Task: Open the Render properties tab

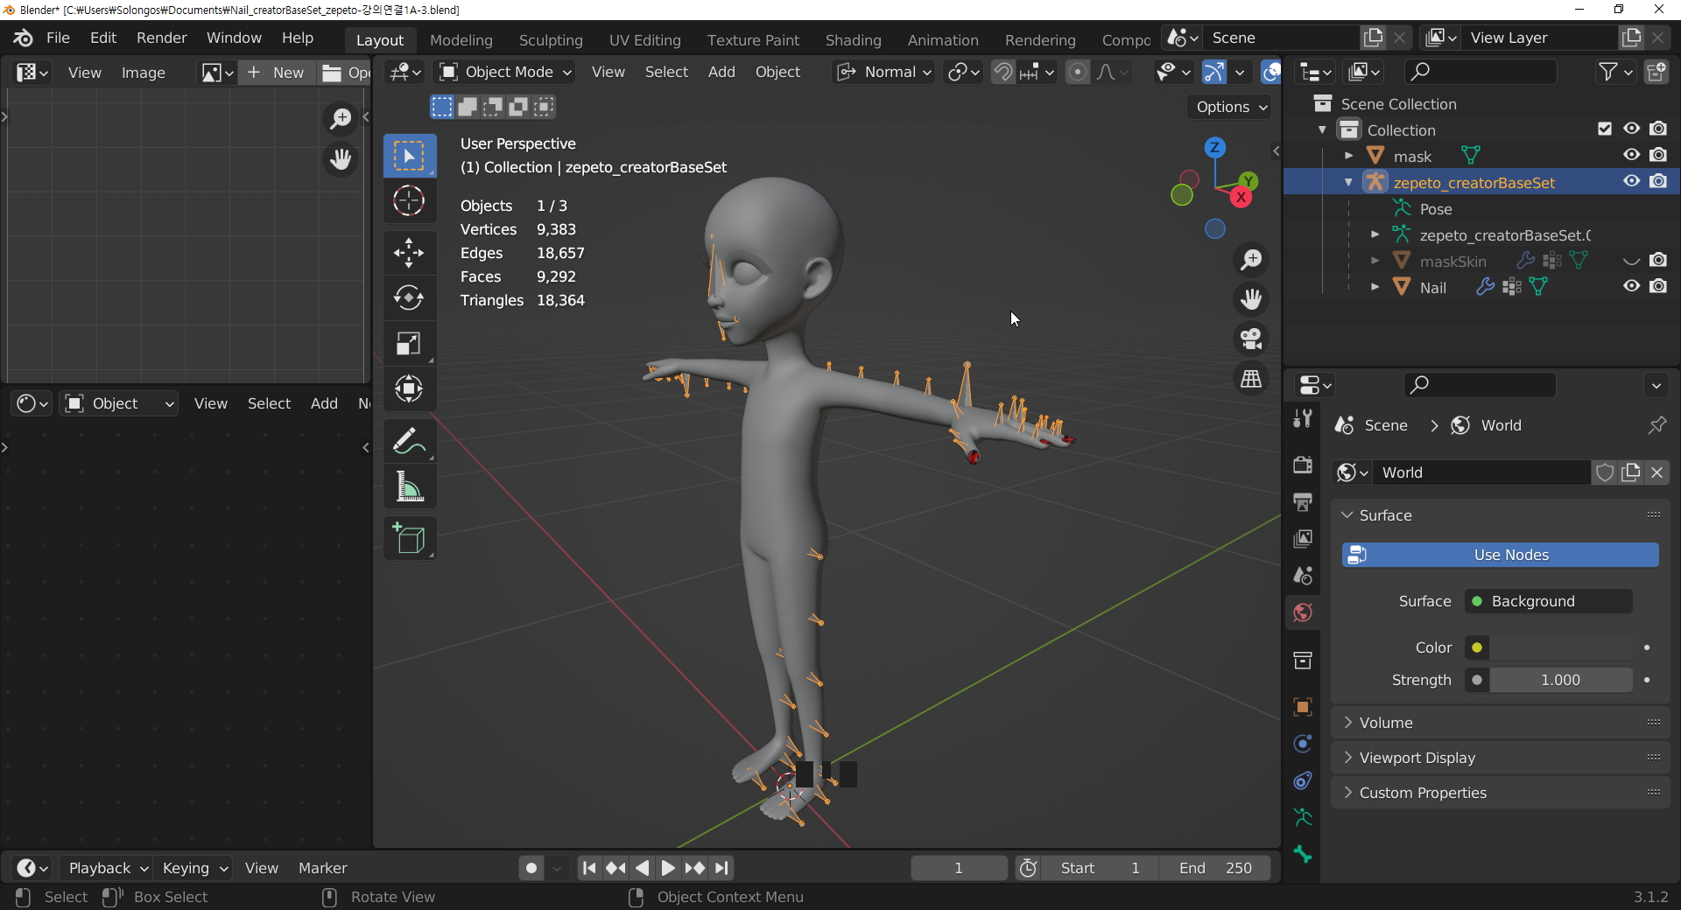Action: (1303, 465)
